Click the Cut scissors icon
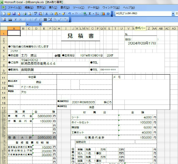178x164 pixels. point(47,14)
